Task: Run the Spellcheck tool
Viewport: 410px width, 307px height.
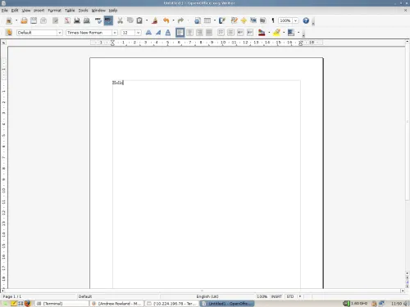Action: (98, 20)
